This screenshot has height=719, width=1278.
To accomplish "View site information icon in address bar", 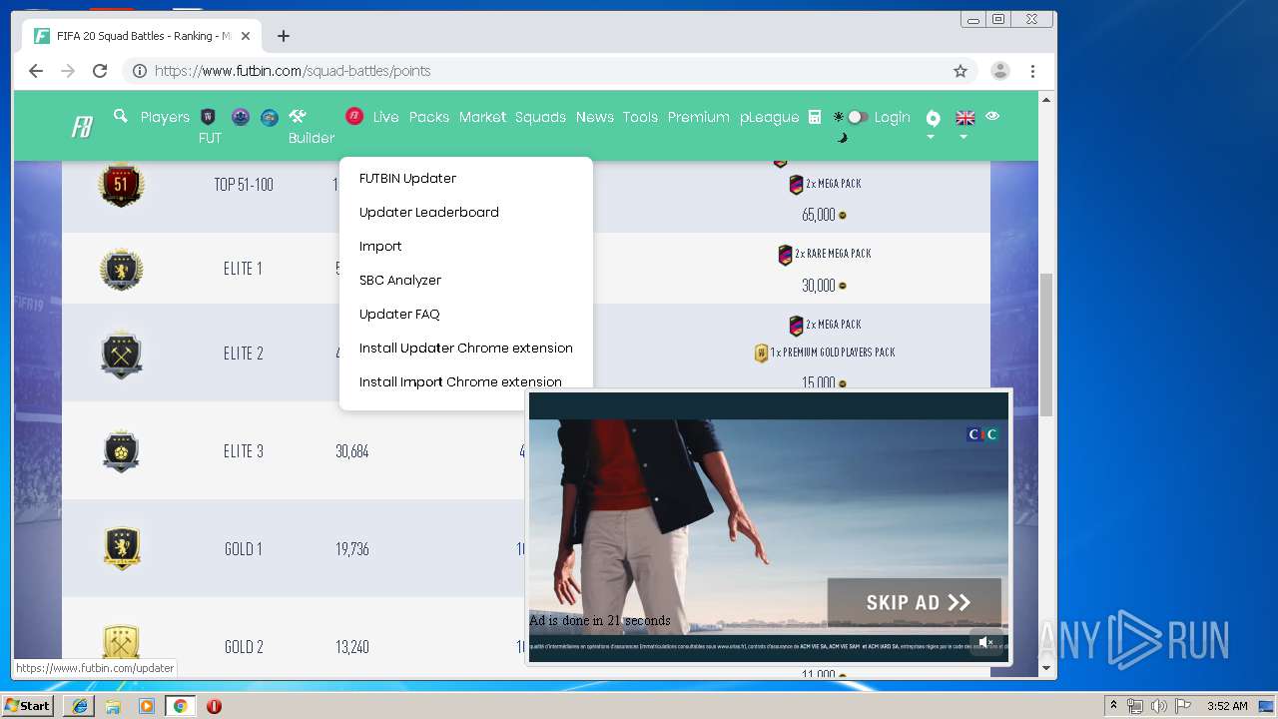I will pyautogui.click(x=140, y=71).
